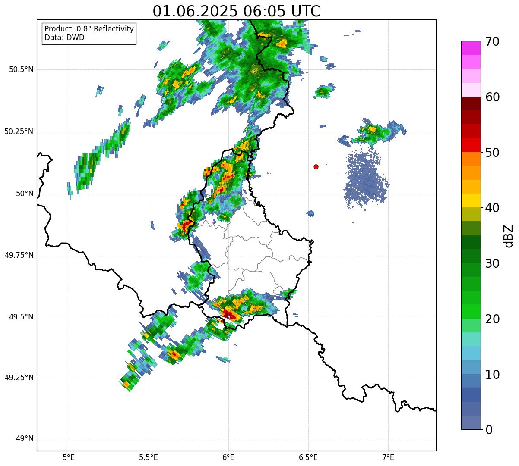The height and width of the screenshot is (466, 519).
Task: Click the 5.5°E longitude label
Action: coord(149,457)
